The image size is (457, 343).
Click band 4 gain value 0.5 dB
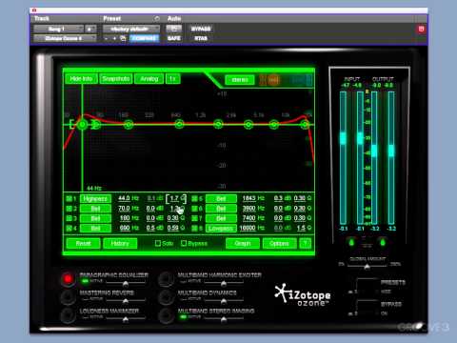[150, 228]
